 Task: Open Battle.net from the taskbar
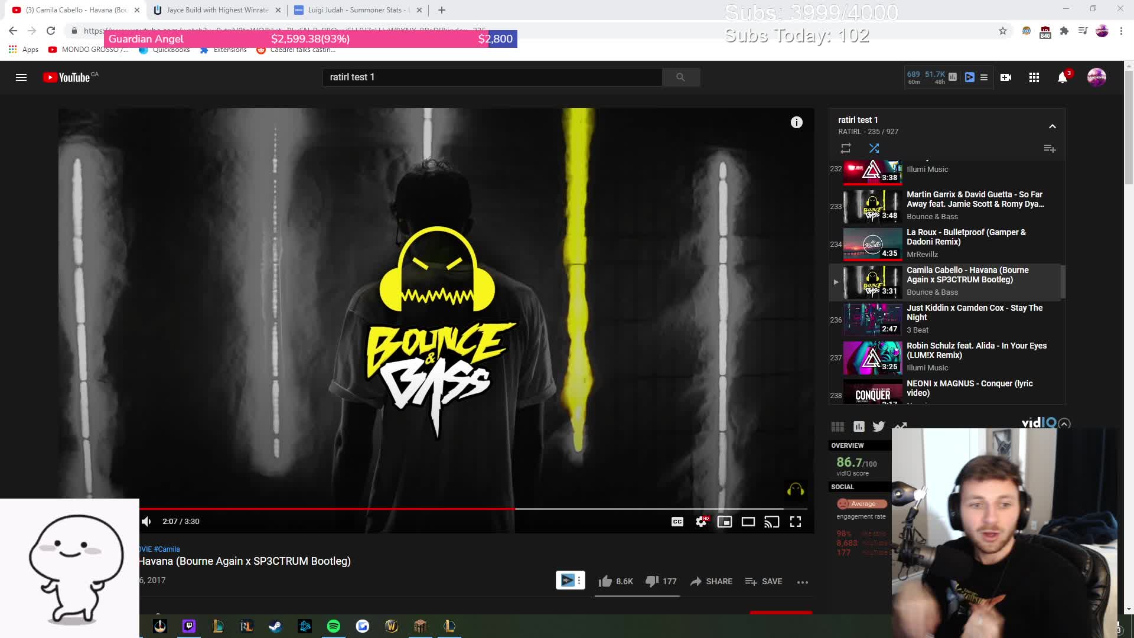click(x=305, y=626)
